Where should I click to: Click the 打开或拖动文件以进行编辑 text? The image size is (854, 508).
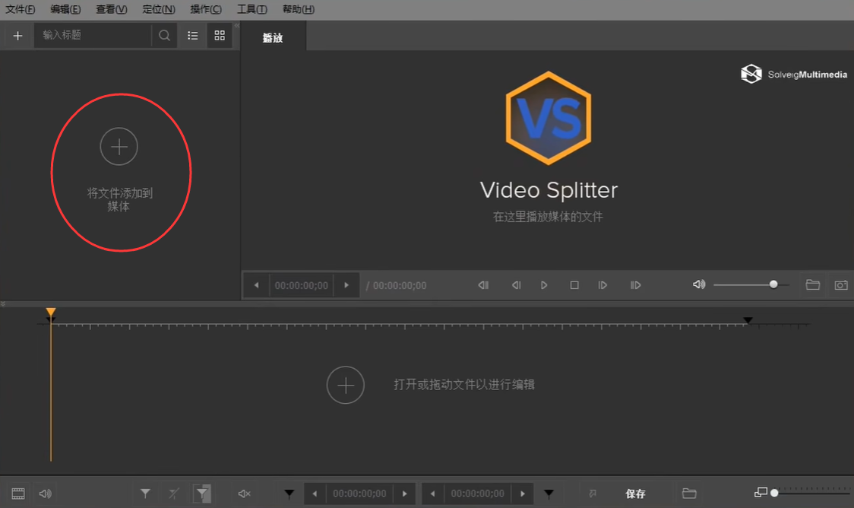[x=464, y=385]
